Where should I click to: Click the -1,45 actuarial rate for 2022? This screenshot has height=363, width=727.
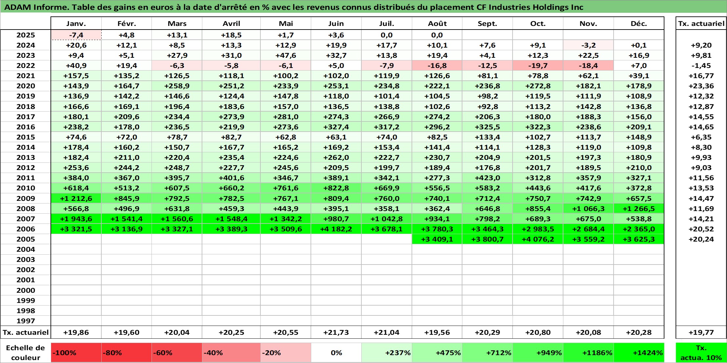tap(701, 66)
